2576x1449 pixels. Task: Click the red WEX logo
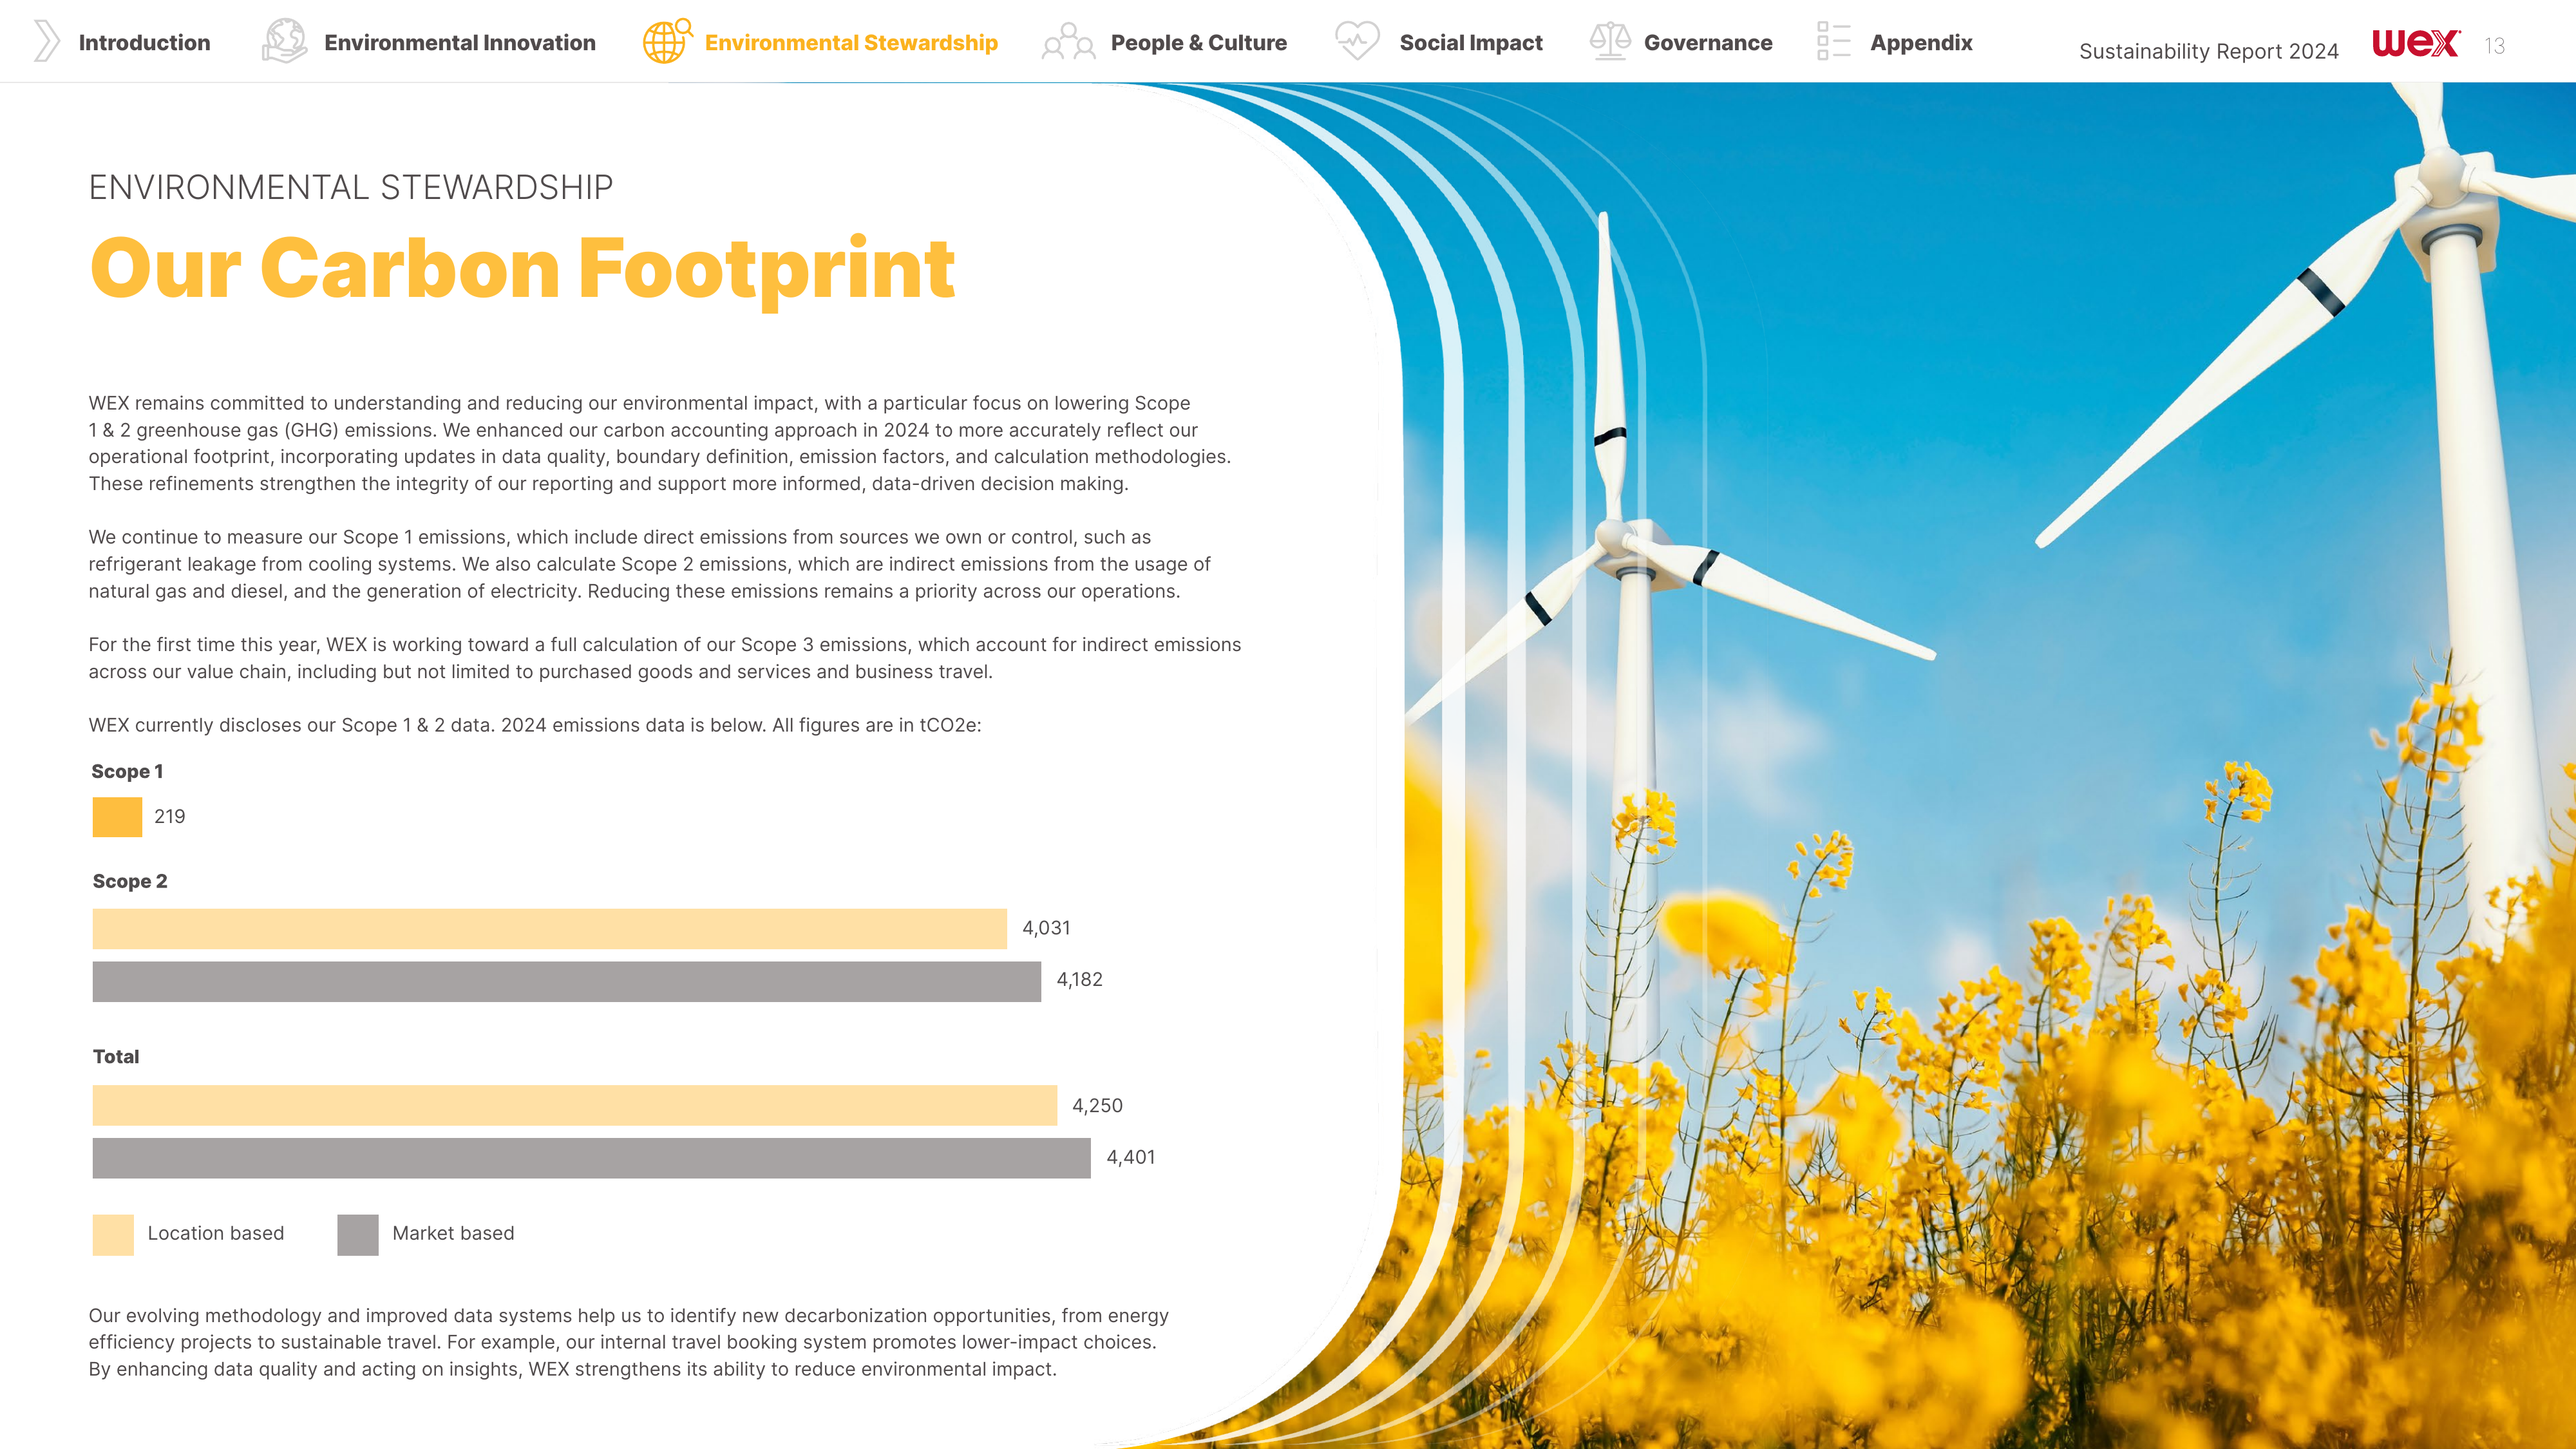click(x=2415, y=43)
